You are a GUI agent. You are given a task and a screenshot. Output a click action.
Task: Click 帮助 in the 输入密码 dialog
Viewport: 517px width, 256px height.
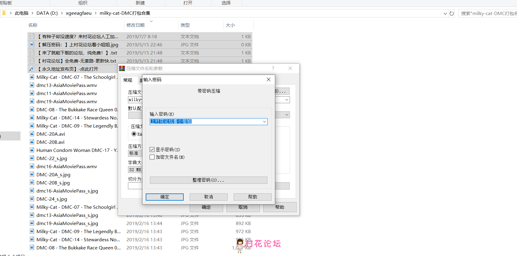click(x=253, y=197)
